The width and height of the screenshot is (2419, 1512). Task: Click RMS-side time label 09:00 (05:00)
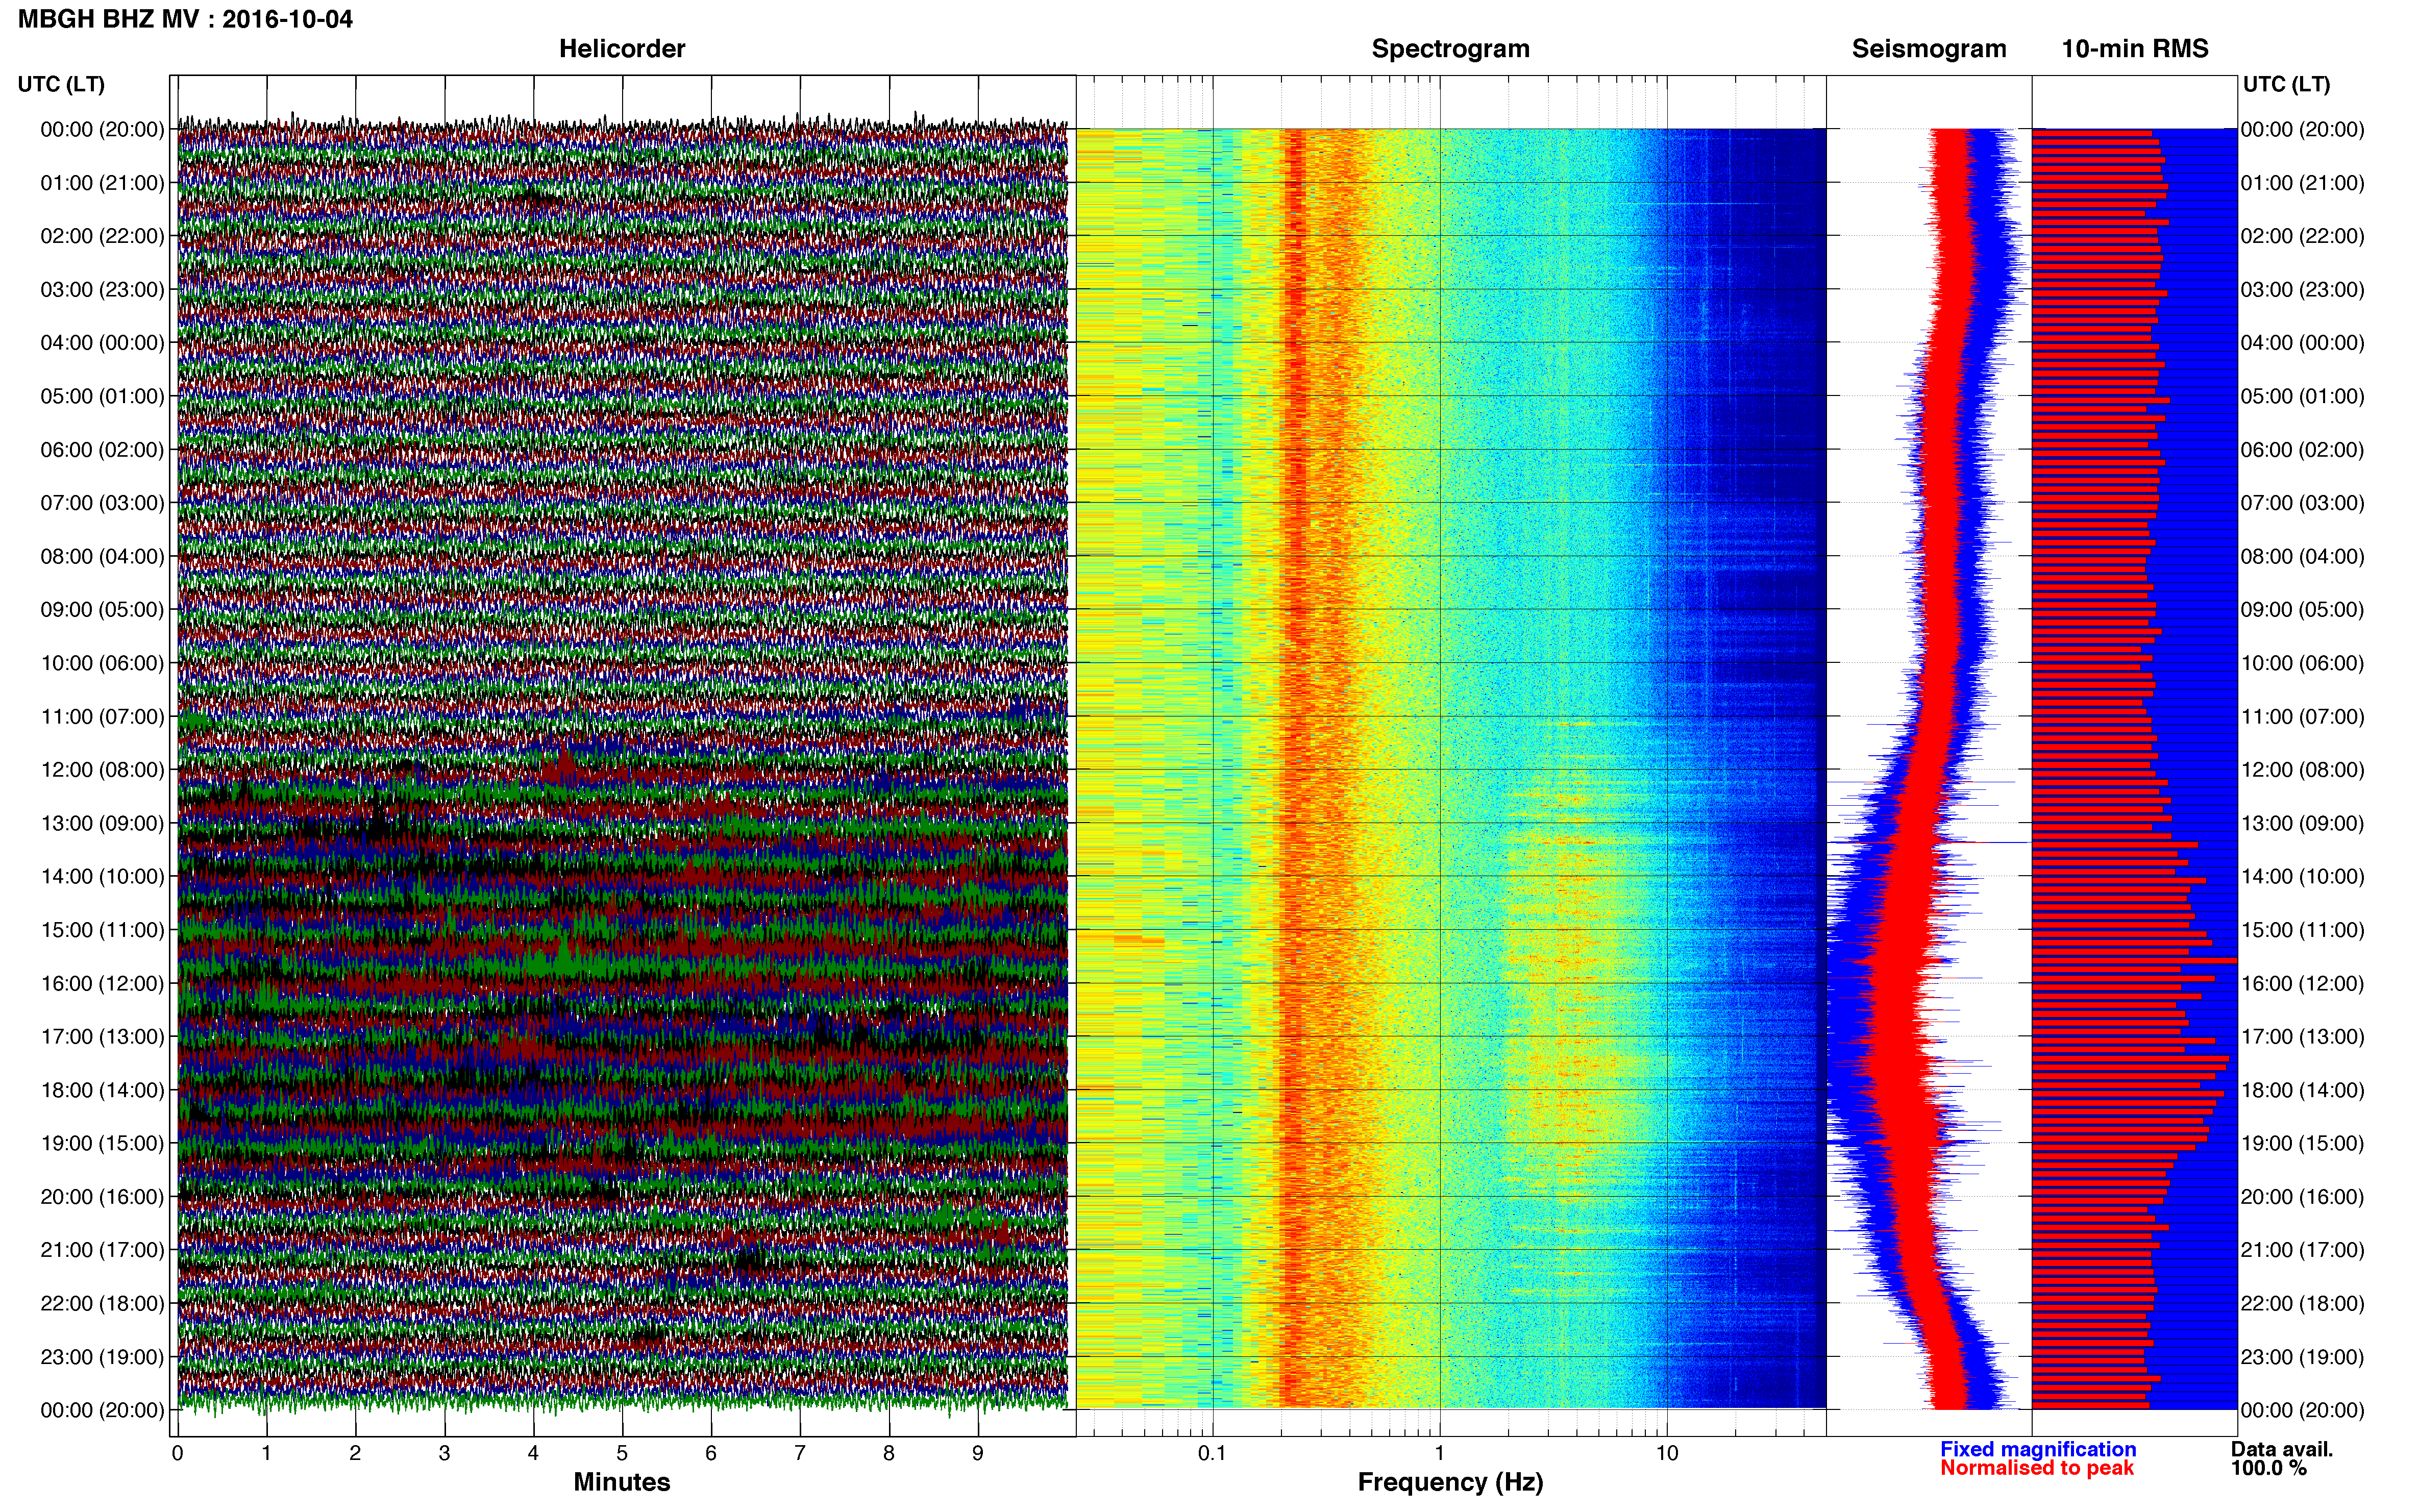pos(2303,610)
